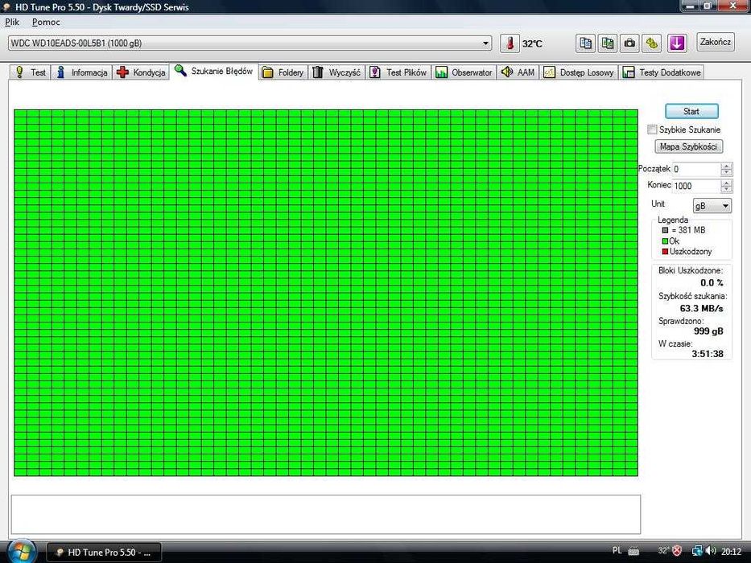The width and height of the screenshot is (751, 563).
Task: Increase the Koniec value with up arrow
Action: point(727,183)
